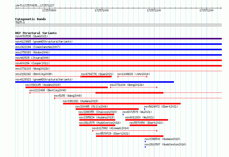Select the 5q35.1 band label
This screenshot has width=229, height=157.
(20, 22)
